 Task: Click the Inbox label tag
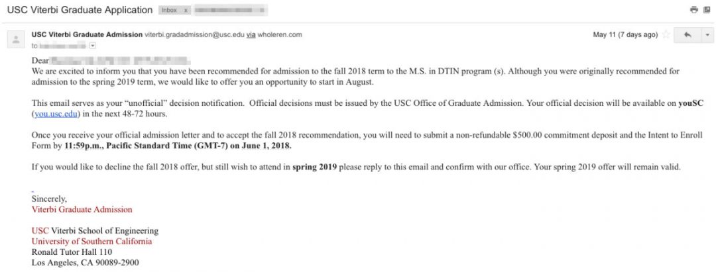169,11
